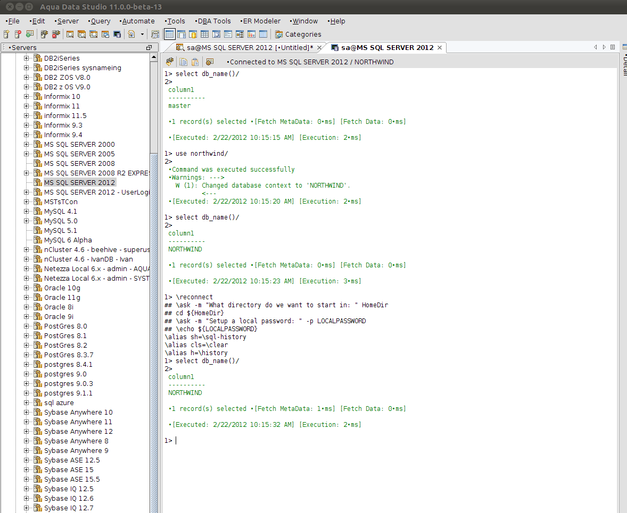Screen dimensions: 627x513
Task: Expand the MS SQL SERVER 2005 node
Action: pyautogui.click(x=26, y=154)
